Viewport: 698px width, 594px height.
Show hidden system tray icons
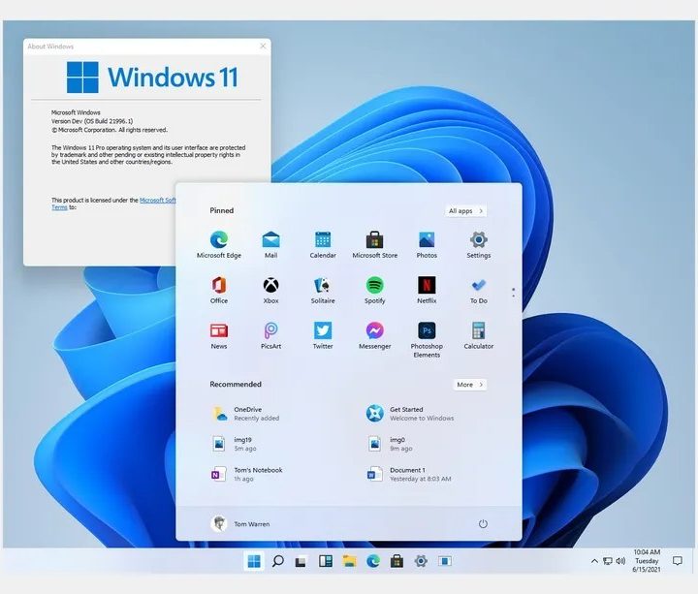594,561
